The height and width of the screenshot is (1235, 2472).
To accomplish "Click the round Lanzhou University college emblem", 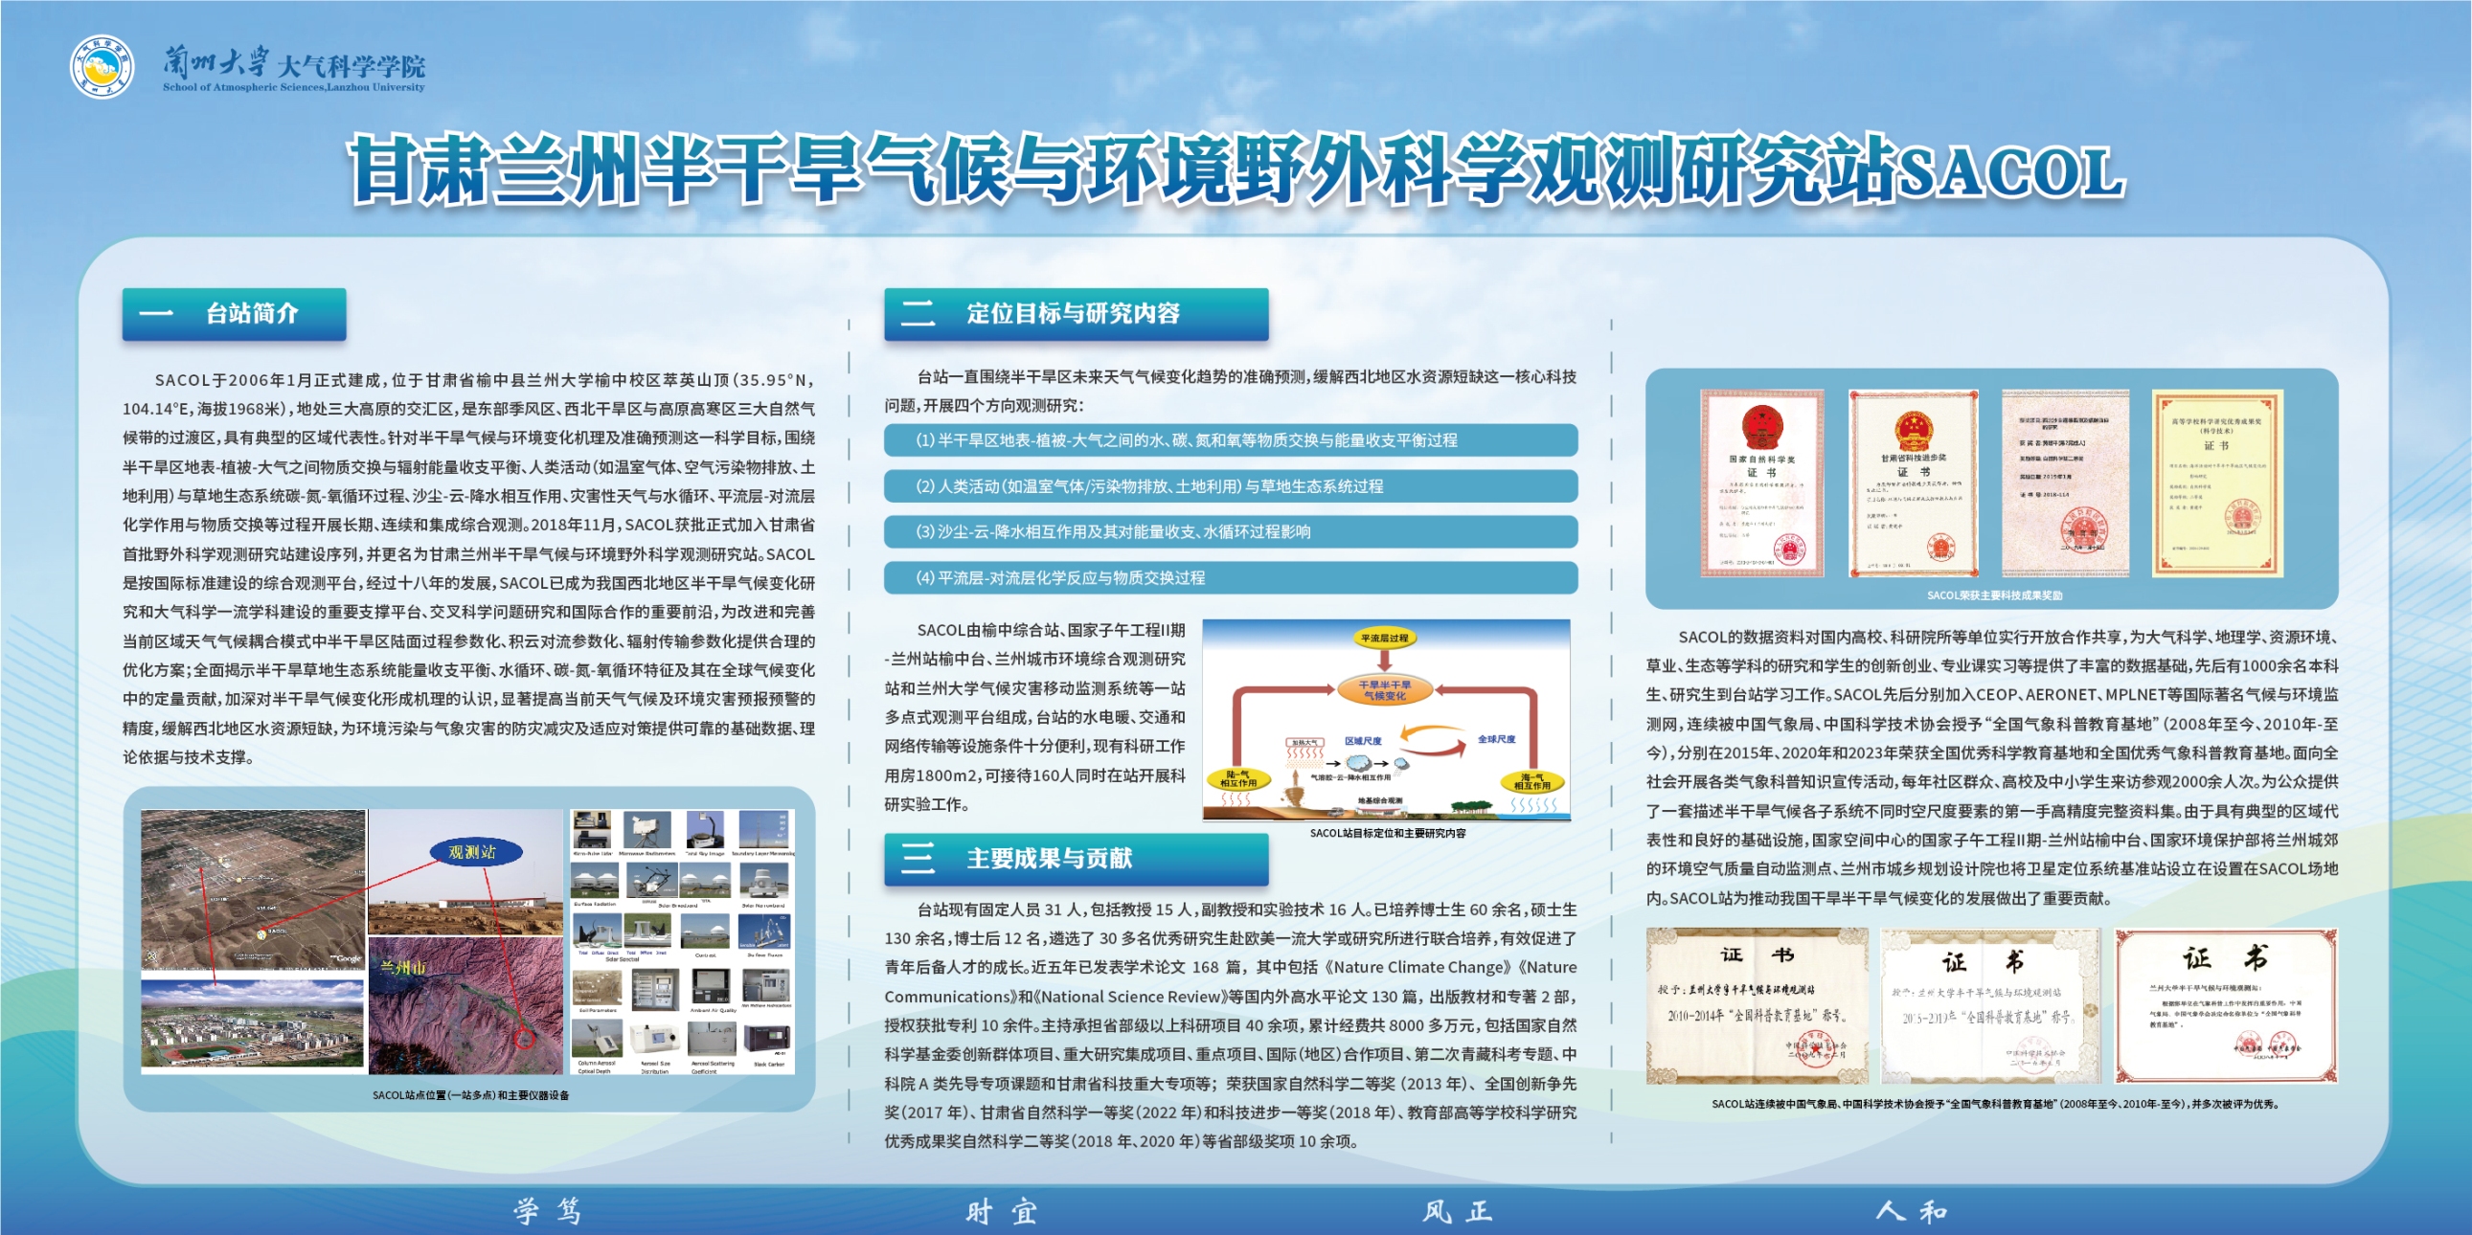I will pos(101,66).
